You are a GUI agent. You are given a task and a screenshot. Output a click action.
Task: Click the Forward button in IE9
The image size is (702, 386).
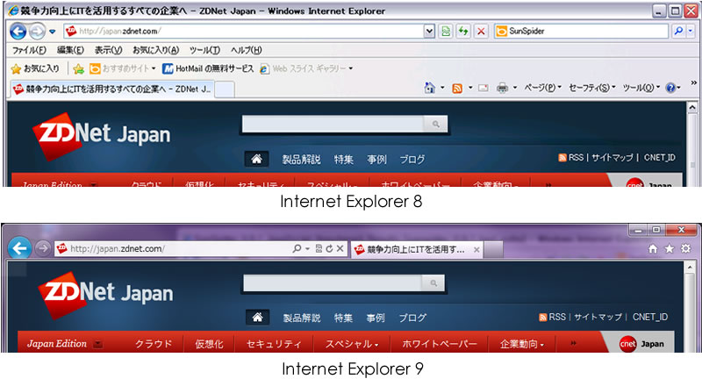(x=43, y=247)
